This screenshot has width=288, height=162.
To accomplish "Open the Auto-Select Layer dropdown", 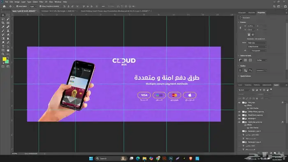I will pos(33,6).
